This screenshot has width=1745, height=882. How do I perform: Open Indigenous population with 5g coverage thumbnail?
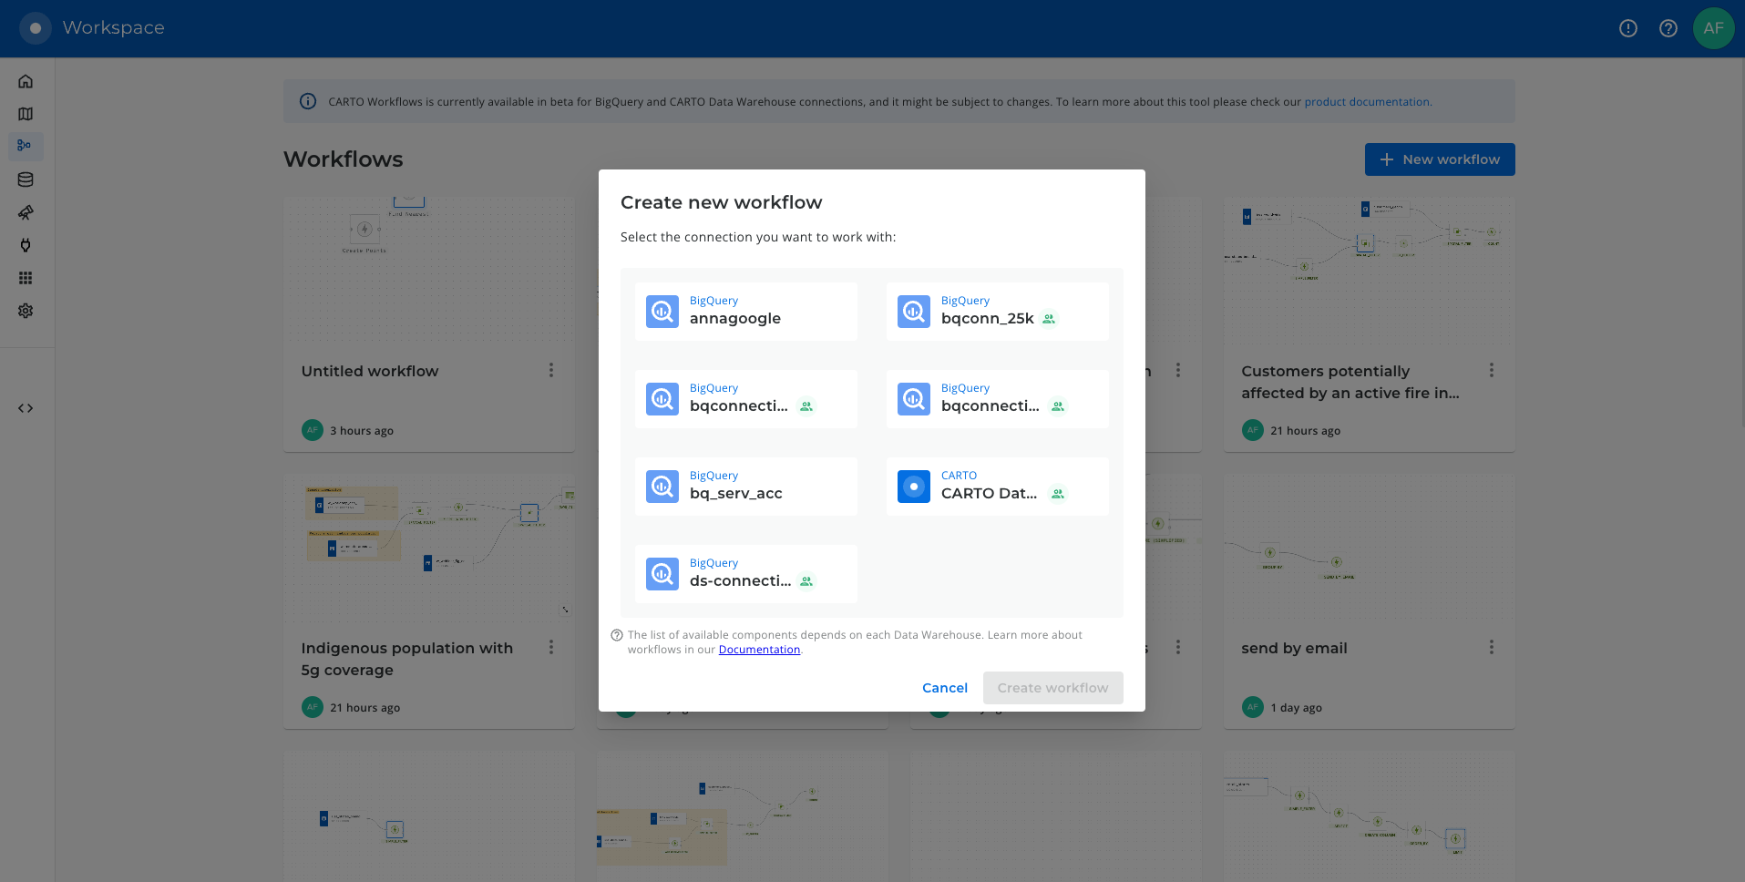pyautogui.click(x=429, y=548)
